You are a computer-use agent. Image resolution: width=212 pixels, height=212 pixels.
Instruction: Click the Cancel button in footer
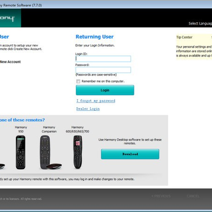coord(193,196)
